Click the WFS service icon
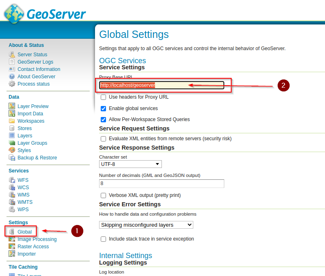325x276 pixels. pos(12,180)
